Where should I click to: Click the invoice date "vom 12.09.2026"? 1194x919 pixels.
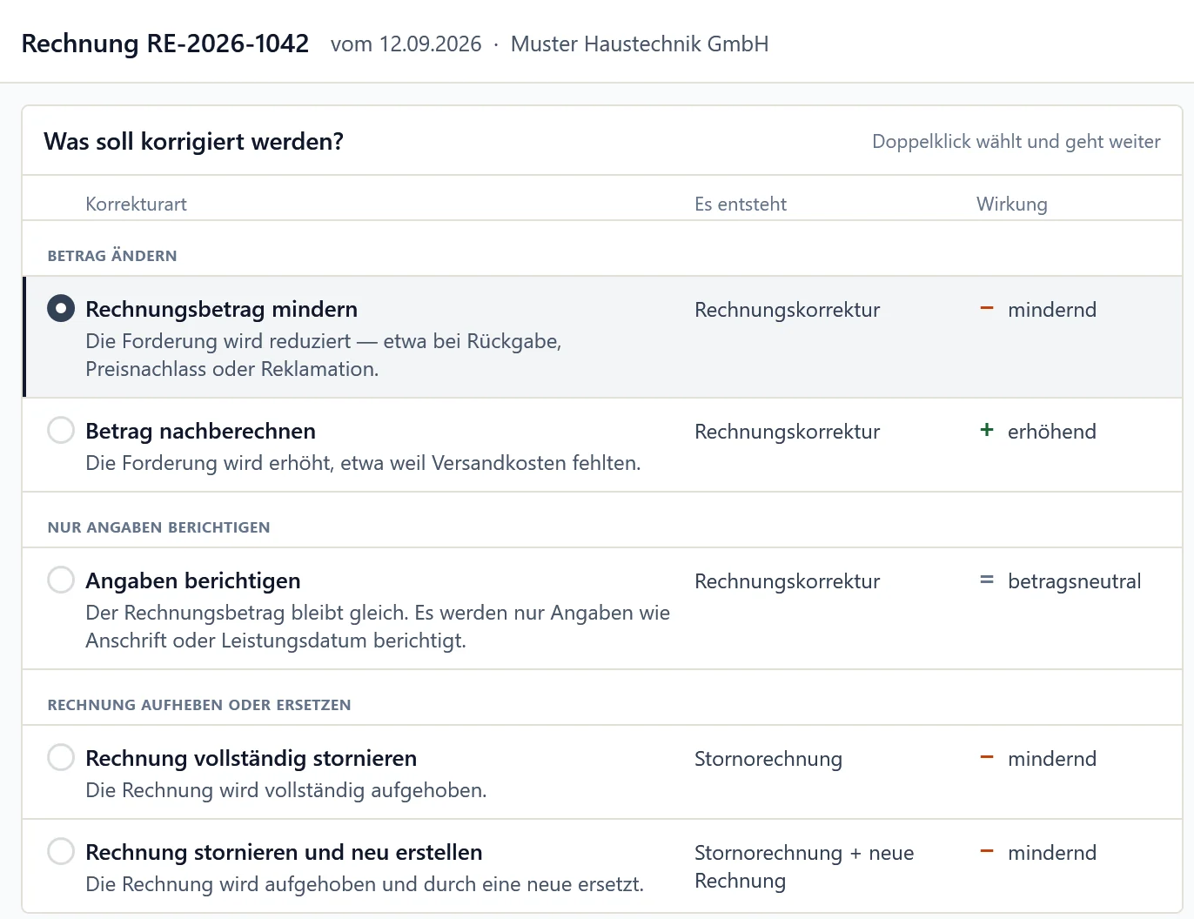pyautogui.click(x=406, y=44)
